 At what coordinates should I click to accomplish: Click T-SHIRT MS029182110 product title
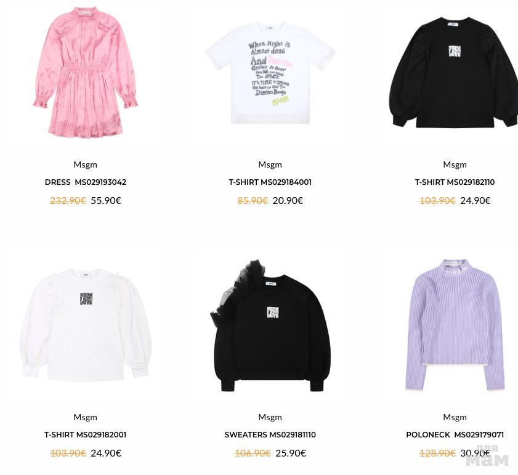pos(455,182)
